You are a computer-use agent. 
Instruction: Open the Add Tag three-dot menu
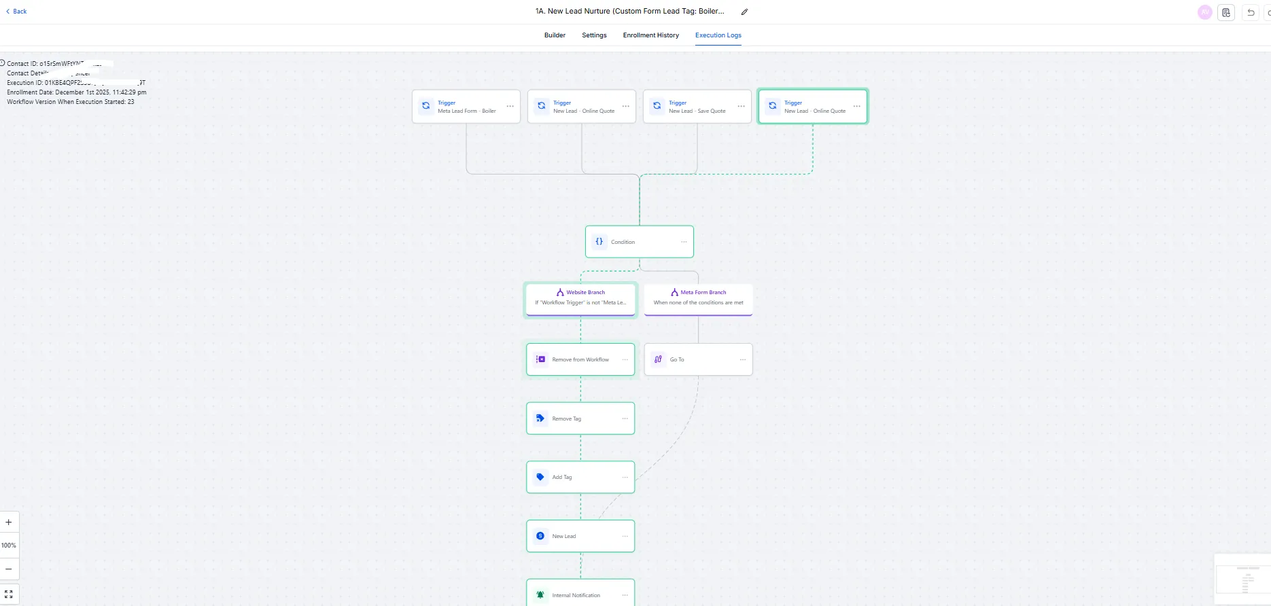coord(625,477)
